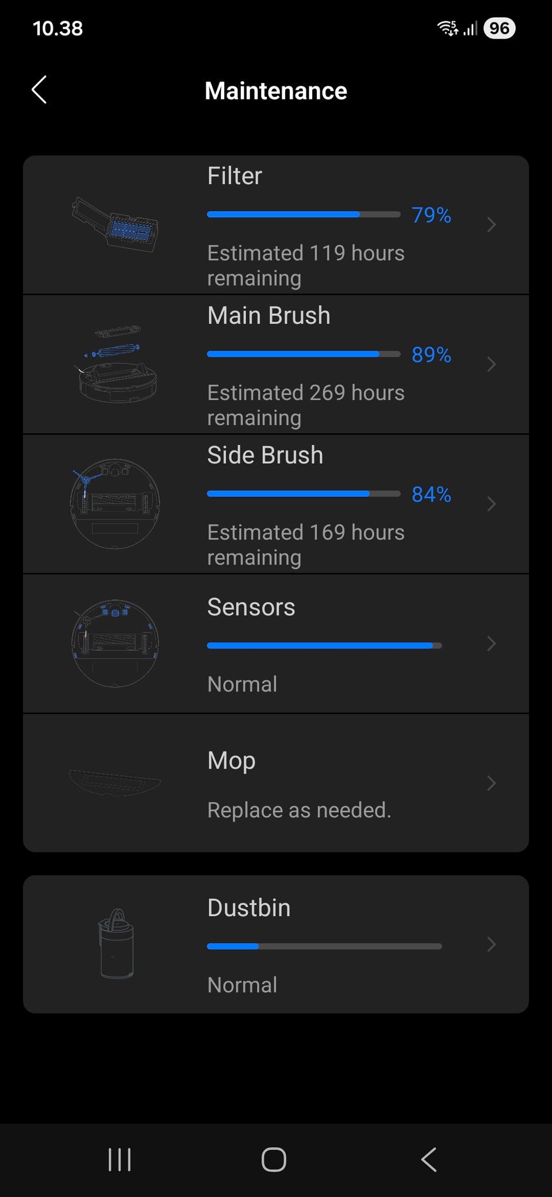The image size is (552, 1197).
Task: Tap the Dustbin container icon
Action: coord(116,944)
